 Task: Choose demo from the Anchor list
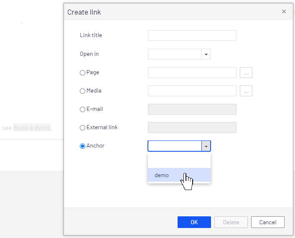pyautogui.click(x=179, y=175)
